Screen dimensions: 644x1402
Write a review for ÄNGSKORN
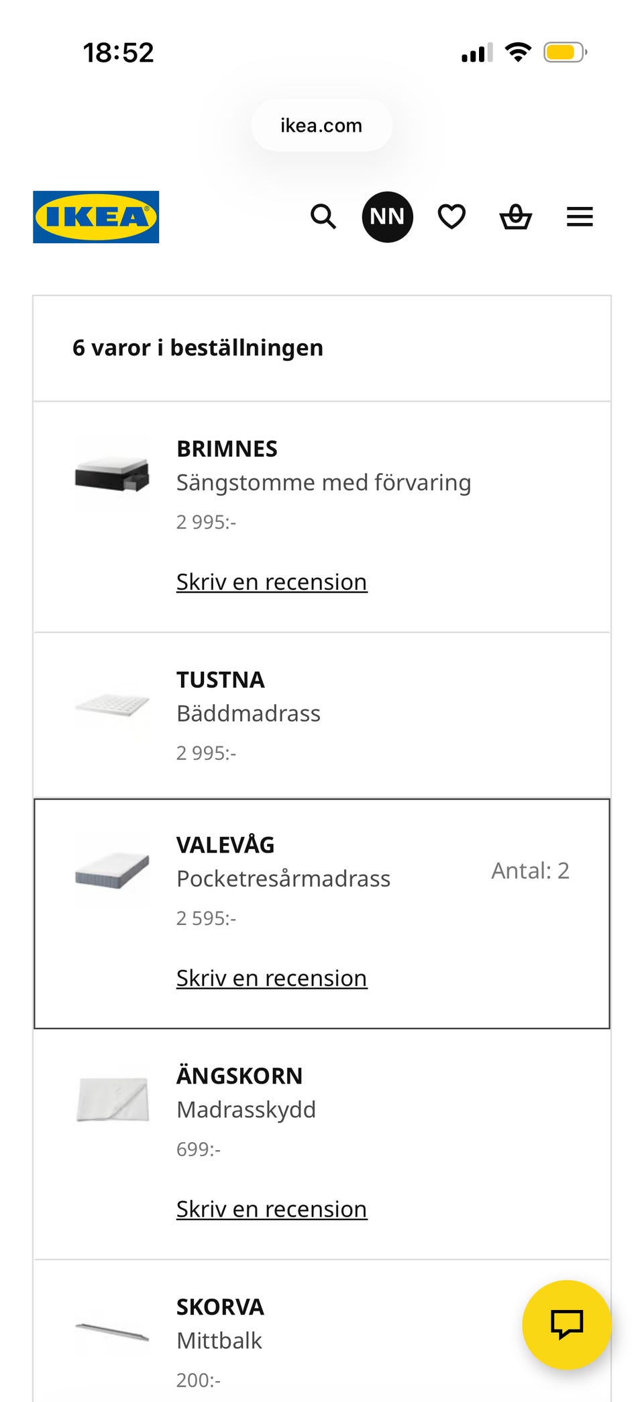272,1209
